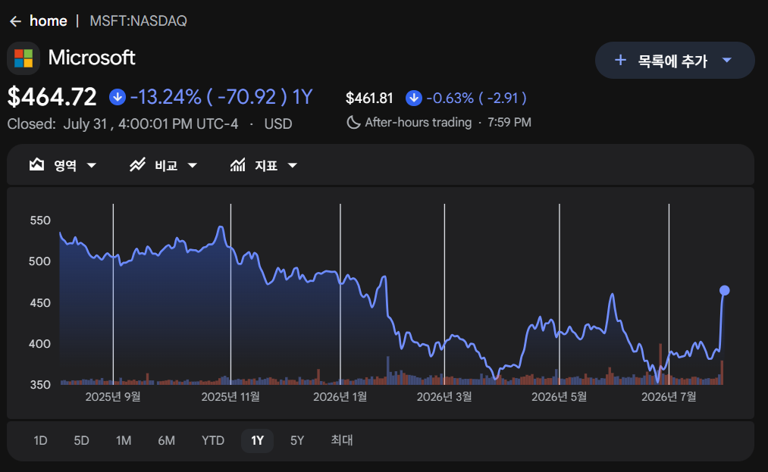Click the back arrow icon
The image size is (768, 472).
tap(15, 21)
